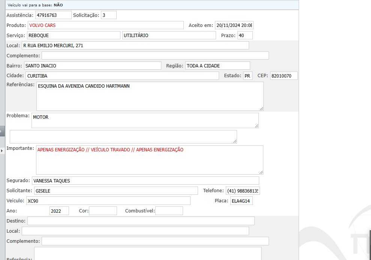Click the 'Combustível:' label
Screen dimensions: 371x260
(x=140, y=211)
